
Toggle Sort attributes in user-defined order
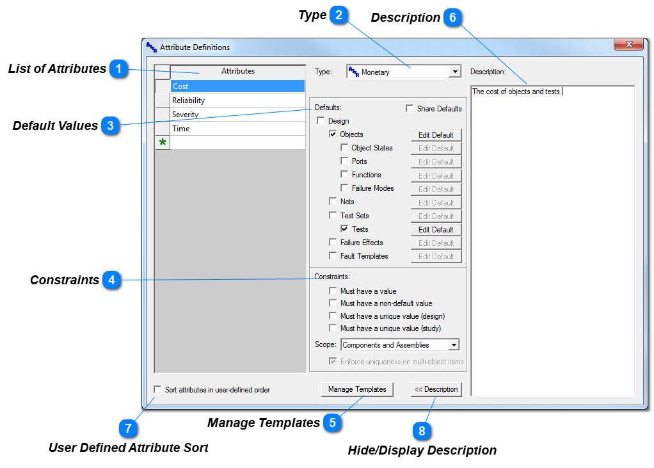click(157, 389)
